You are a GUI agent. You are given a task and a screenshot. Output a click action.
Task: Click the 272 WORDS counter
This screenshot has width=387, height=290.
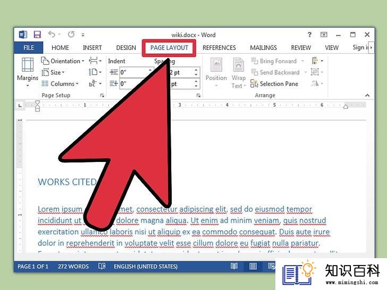(x=73, y=266)
